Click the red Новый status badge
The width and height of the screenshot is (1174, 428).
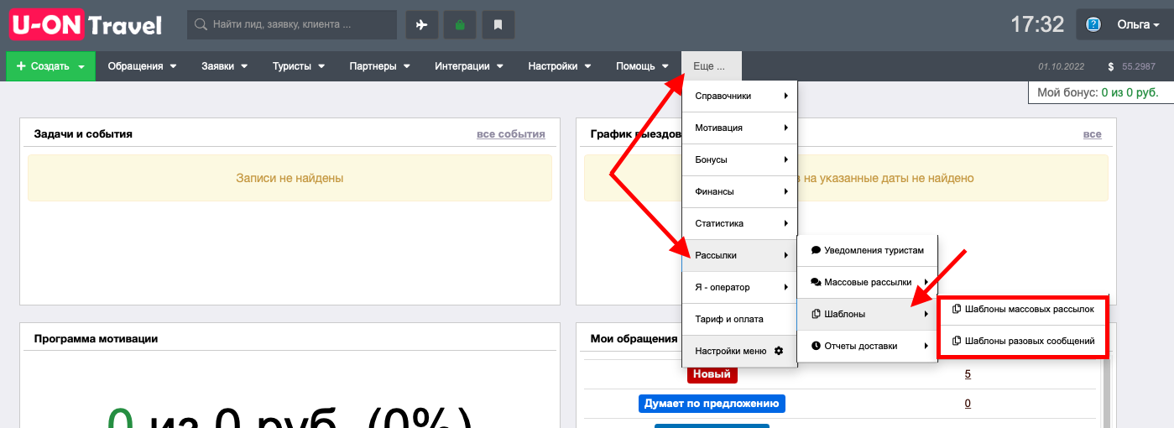pos(712,373)
